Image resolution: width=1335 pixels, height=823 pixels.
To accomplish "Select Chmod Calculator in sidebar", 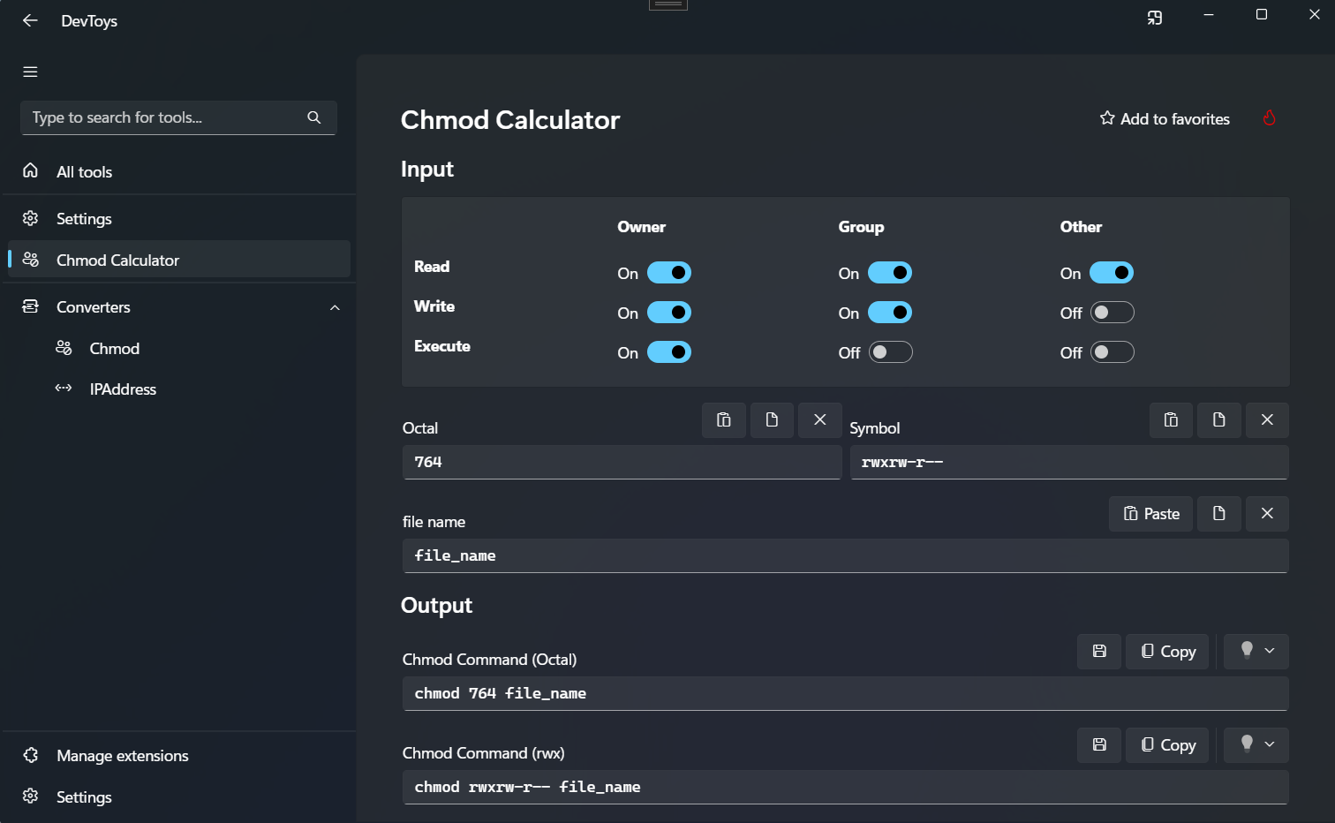I will (179, 260).
